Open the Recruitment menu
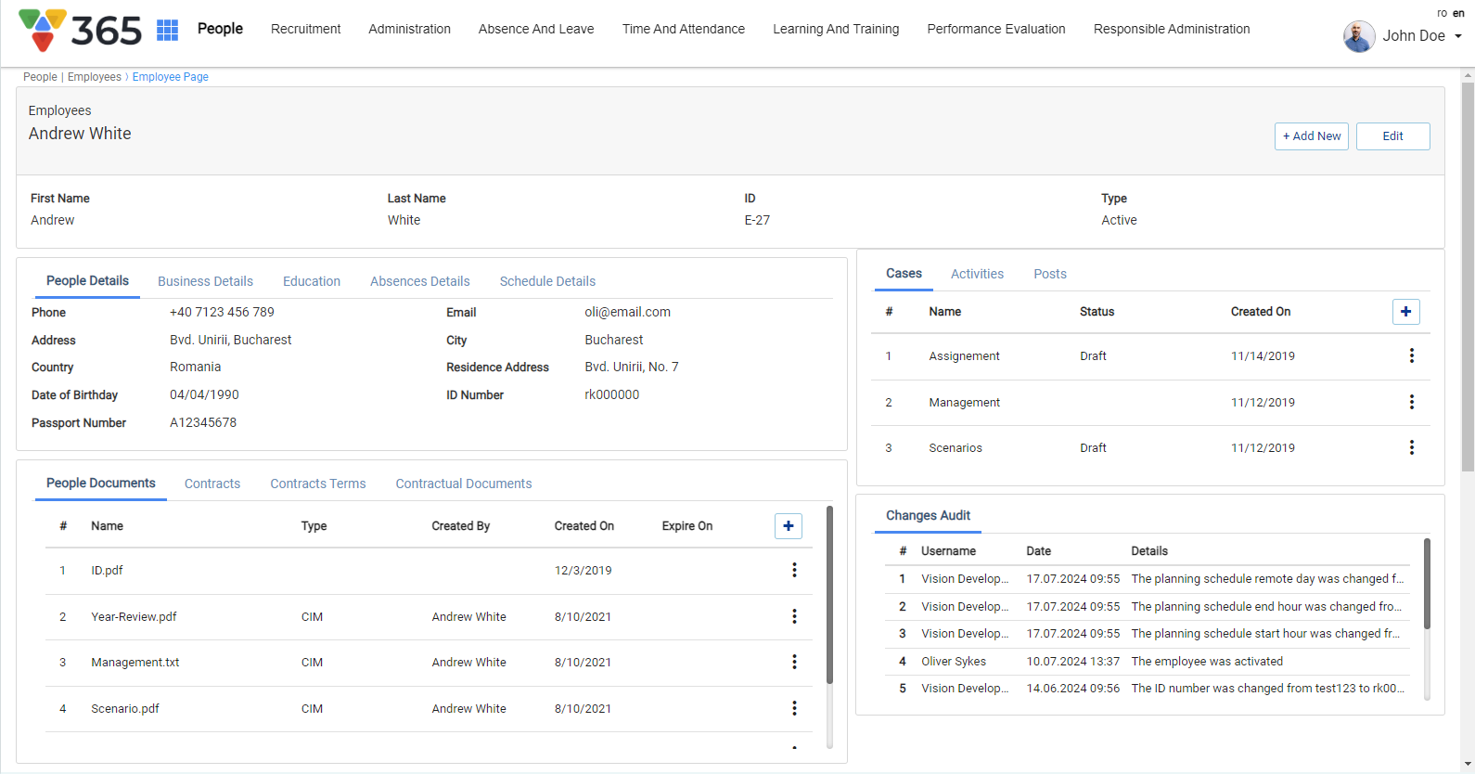Image resolution: width=1475 pixels, height=774 pixels. pyautogui.click(x=305, y=29)
